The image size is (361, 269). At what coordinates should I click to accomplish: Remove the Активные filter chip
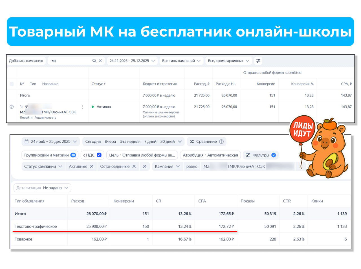92,166
